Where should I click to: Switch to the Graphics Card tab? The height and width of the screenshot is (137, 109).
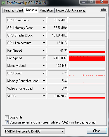pyautogui.click(x=13, y=10)
